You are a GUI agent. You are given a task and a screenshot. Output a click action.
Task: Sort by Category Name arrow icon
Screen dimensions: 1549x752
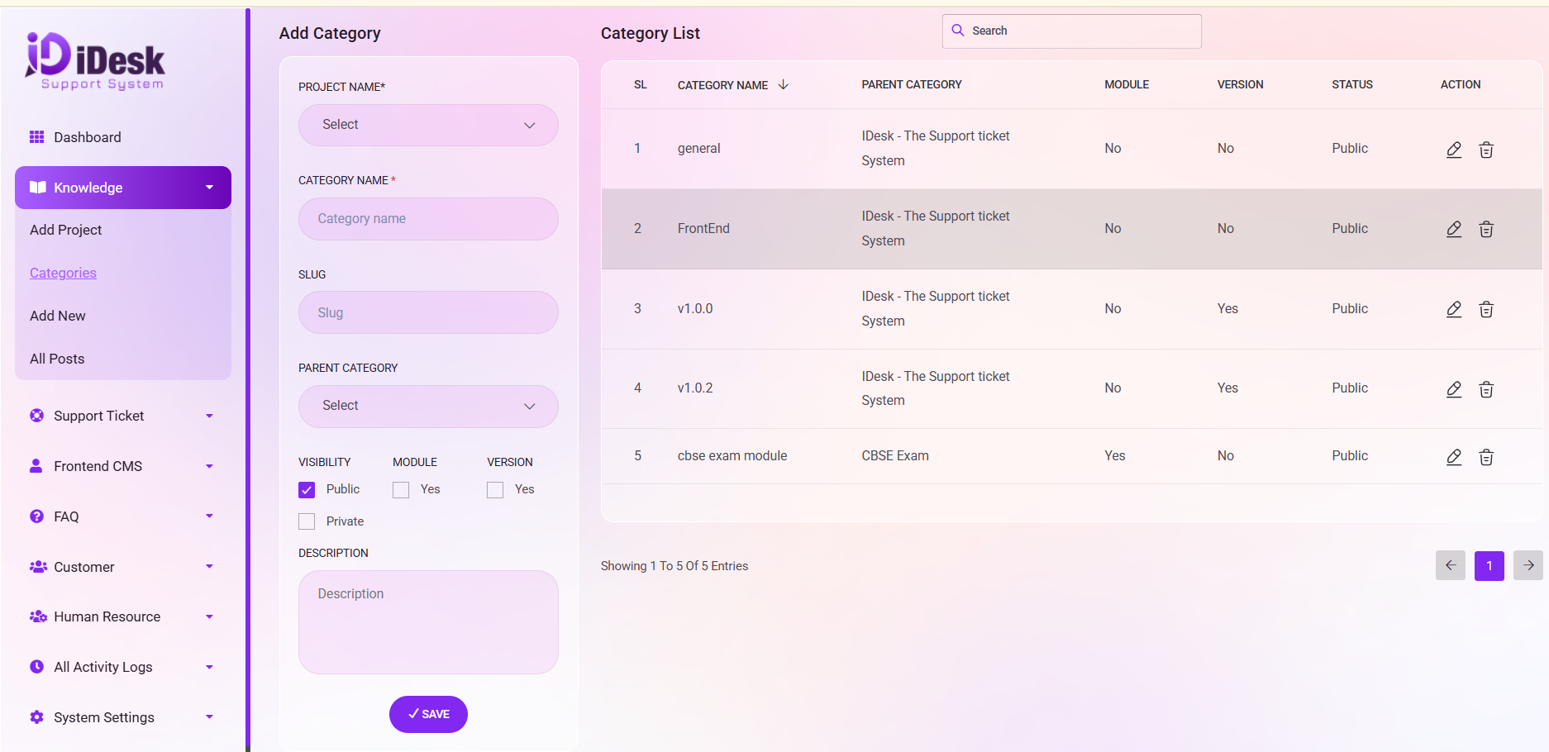[784, 85]
